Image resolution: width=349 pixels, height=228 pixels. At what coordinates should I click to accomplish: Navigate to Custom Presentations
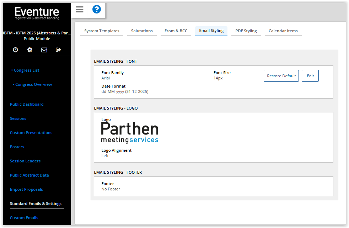pos(31,133)
